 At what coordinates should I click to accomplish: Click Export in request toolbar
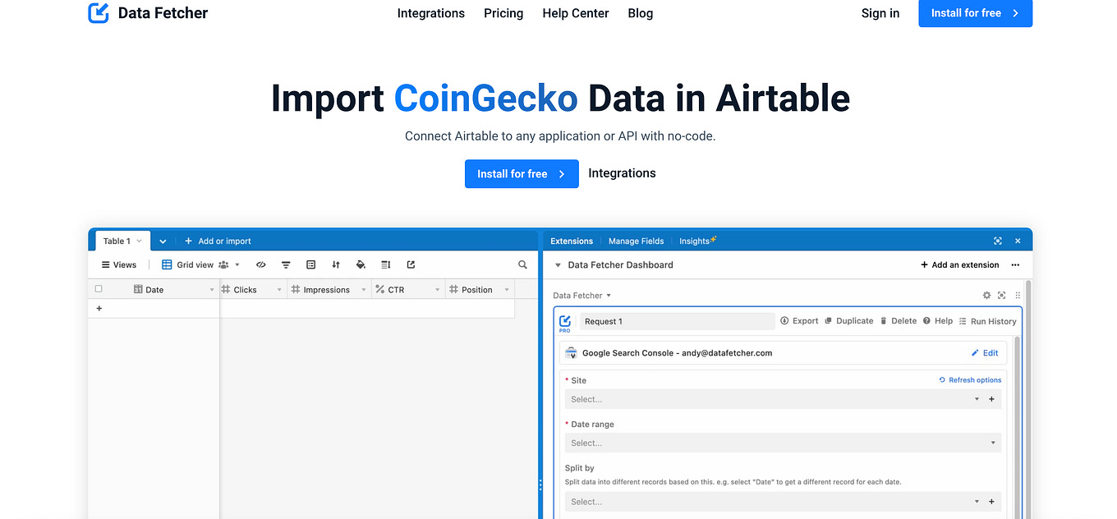click(x=799, y=321)
